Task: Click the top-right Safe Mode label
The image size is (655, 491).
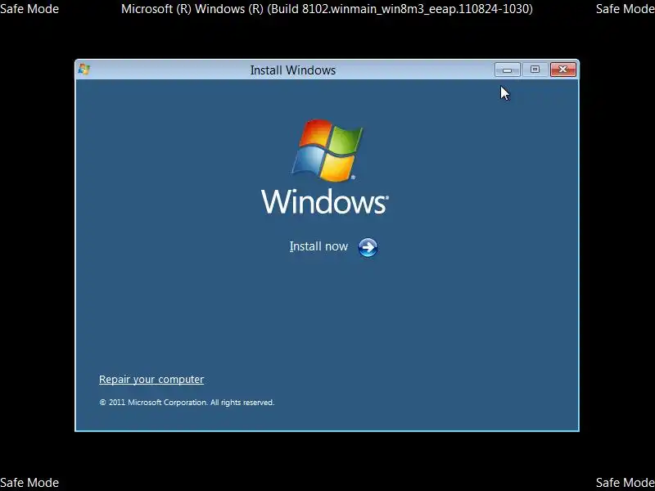Action: (x=626, y=9)
